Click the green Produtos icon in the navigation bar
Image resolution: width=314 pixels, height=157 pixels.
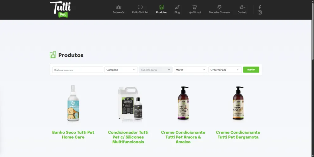161,7
